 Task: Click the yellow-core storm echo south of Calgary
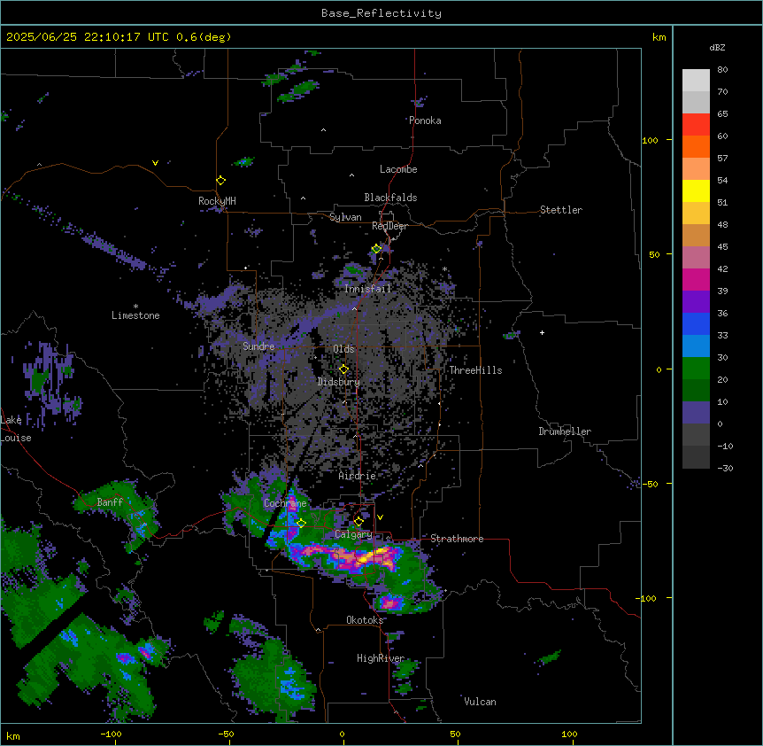(x=374, y=556)
